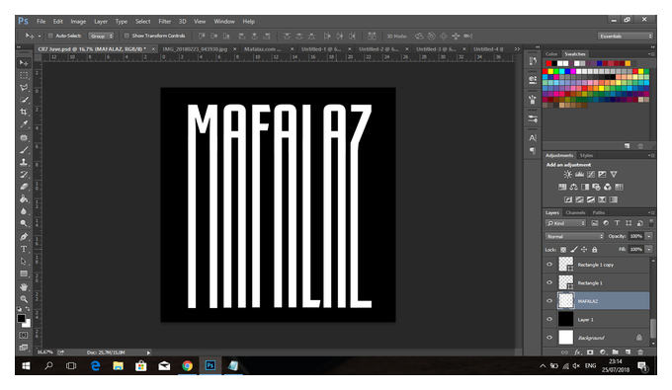Add a Levels adjustment

tap(579, 174)
